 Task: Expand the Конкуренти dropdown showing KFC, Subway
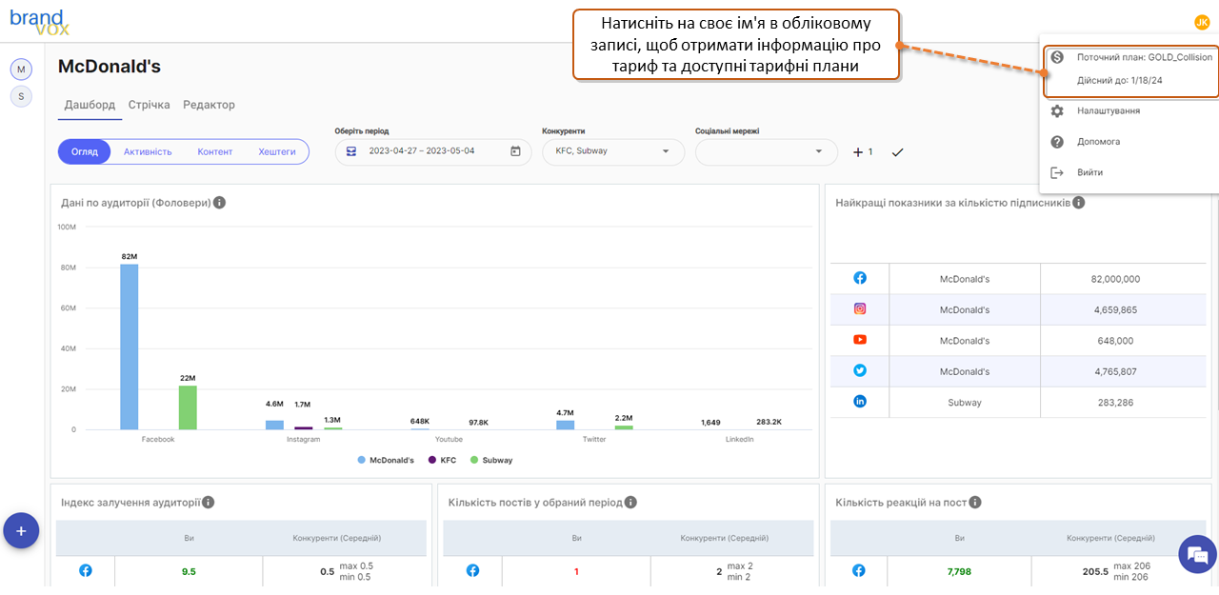(613, 151)
